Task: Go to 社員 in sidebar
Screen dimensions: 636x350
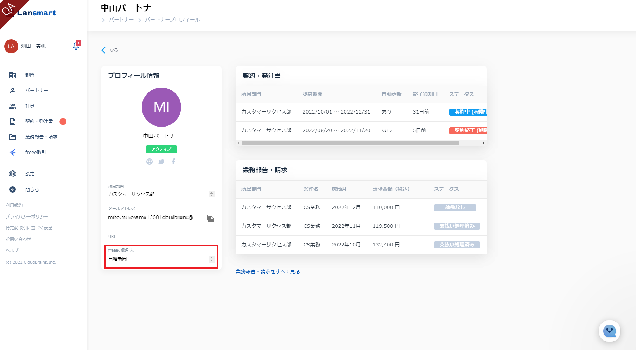Action: click(x=30, y=106)
